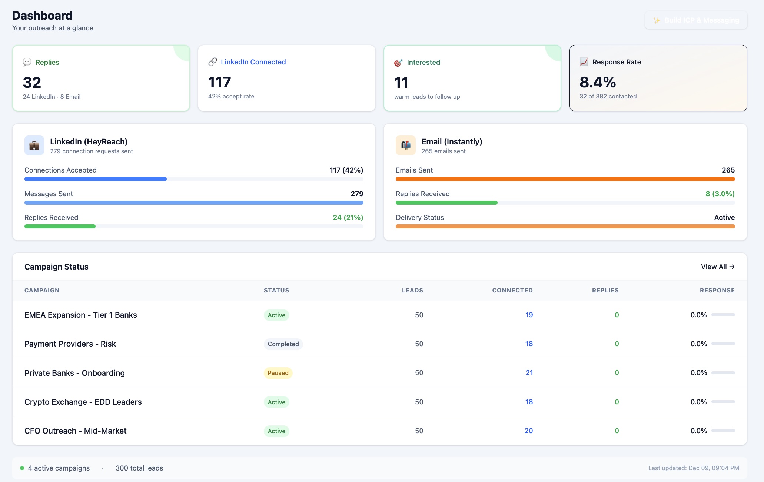Select the Campaign Status section title

(x=56, y=266)
